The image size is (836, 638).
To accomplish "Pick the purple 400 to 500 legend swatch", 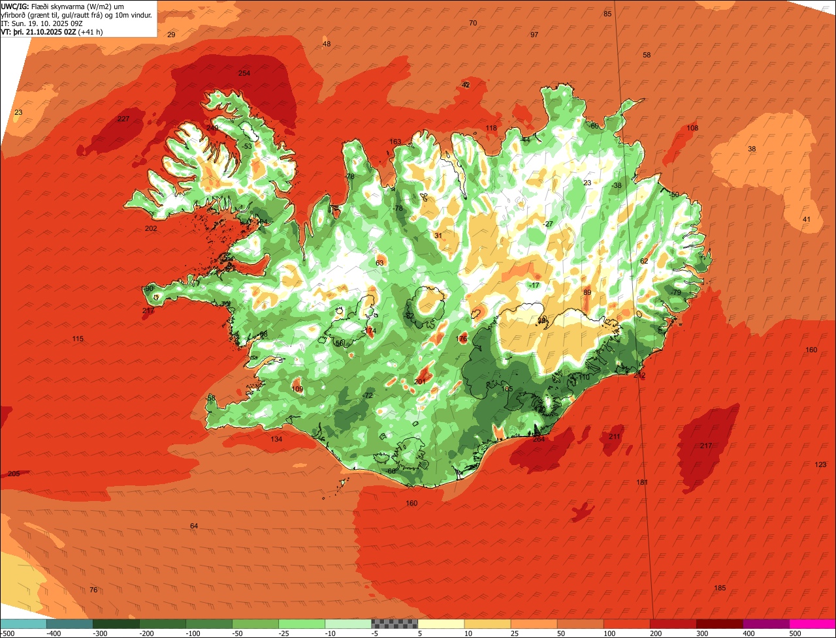I will point(765,624).
